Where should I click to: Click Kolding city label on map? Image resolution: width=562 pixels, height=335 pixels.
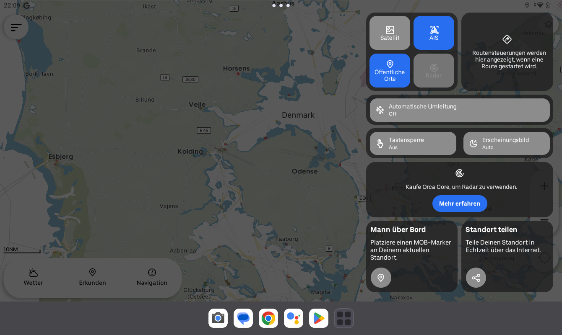[190, 152]
